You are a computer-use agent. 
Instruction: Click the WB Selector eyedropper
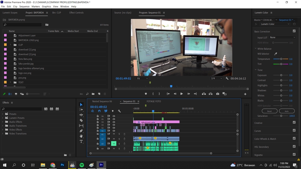[x=276, y=54]
